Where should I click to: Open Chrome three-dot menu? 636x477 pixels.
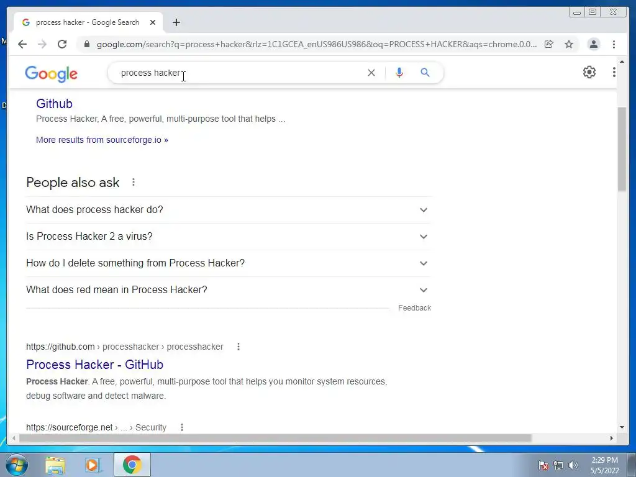[x=614, y=44]
